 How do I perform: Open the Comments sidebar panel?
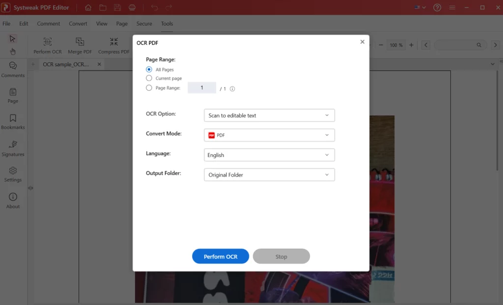tap(13, 70)
